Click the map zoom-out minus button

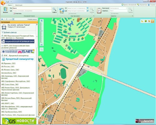point(41,45)
